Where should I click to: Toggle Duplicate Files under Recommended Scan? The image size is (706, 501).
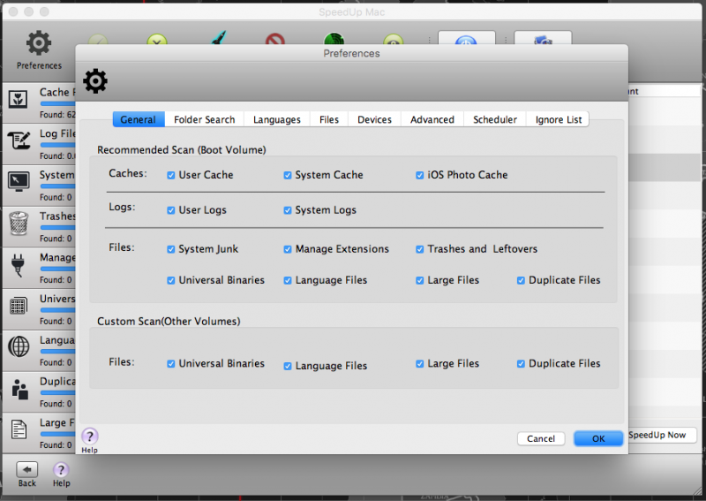[x=521, y=280]
